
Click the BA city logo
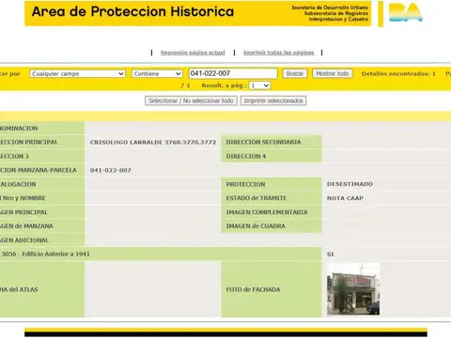pos(406,12)
